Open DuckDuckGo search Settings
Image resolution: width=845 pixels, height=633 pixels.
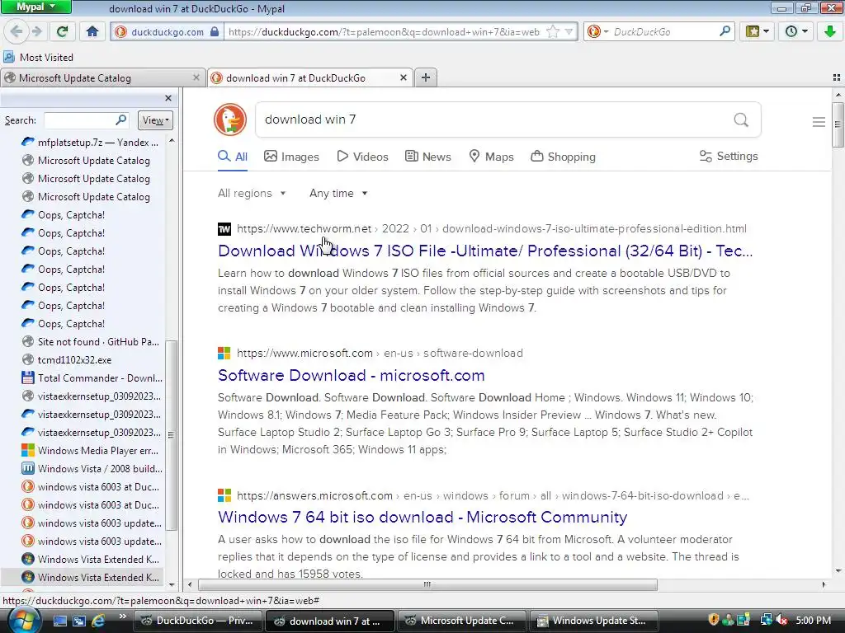[x=729, y=156]
